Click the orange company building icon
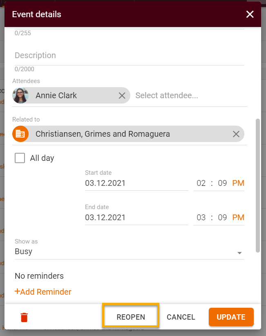This screenshot has width=266, height=336. [x=20, y=134]
